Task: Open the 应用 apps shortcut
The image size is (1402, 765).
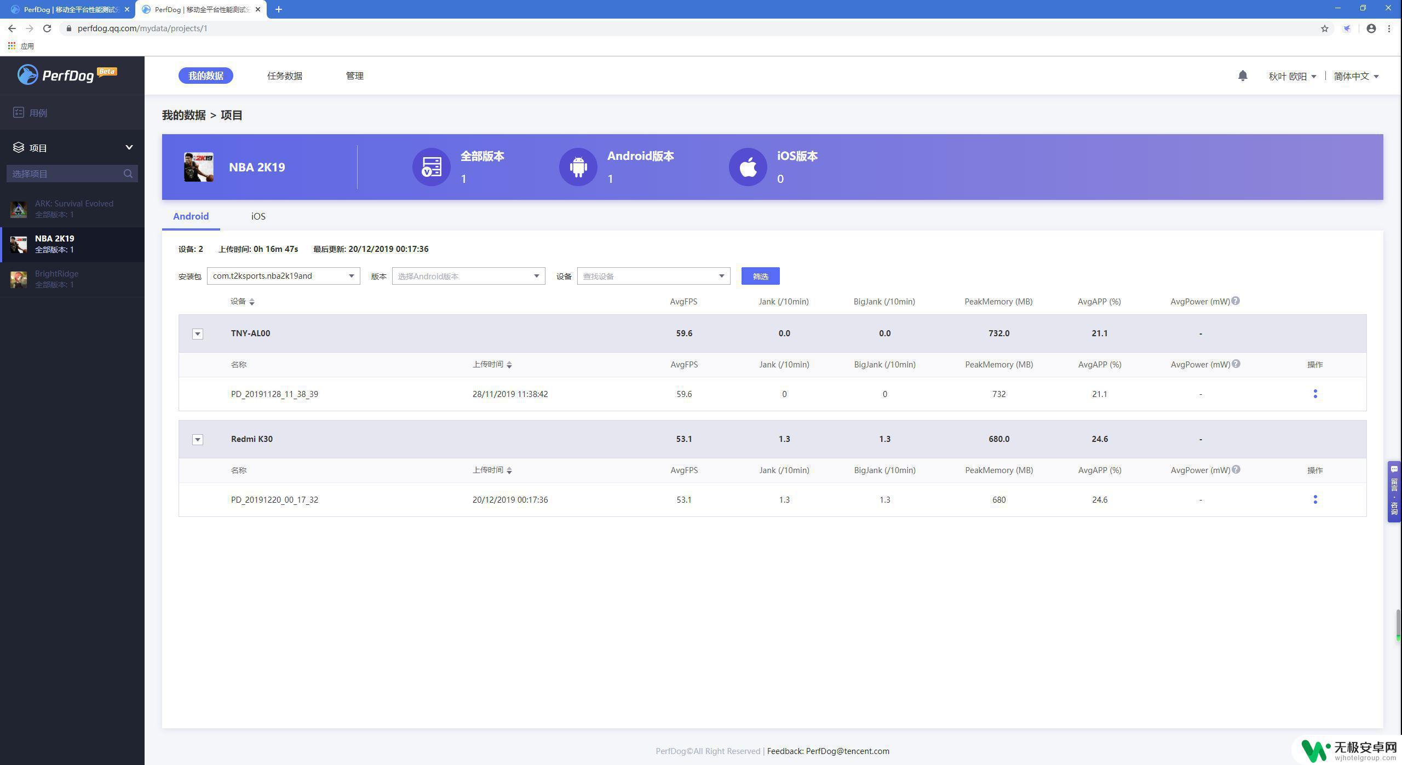Action: tap(21, 46)
